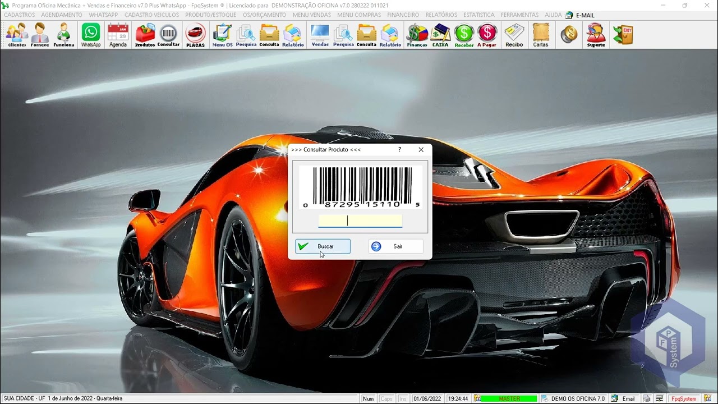This screenshot has height=404, width=718.
Task: Open the red A Pagar icon
Action: 487,35
